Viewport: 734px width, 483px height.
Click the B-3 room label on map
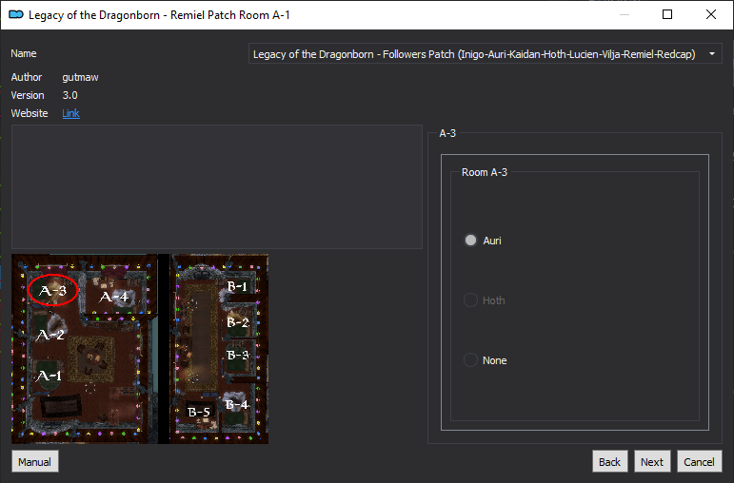237,355
